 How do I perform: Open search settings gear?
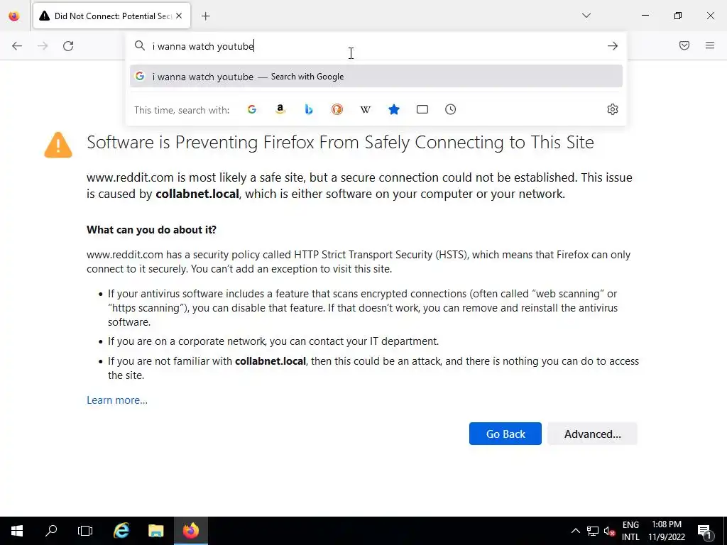click(x=613, y=109)
